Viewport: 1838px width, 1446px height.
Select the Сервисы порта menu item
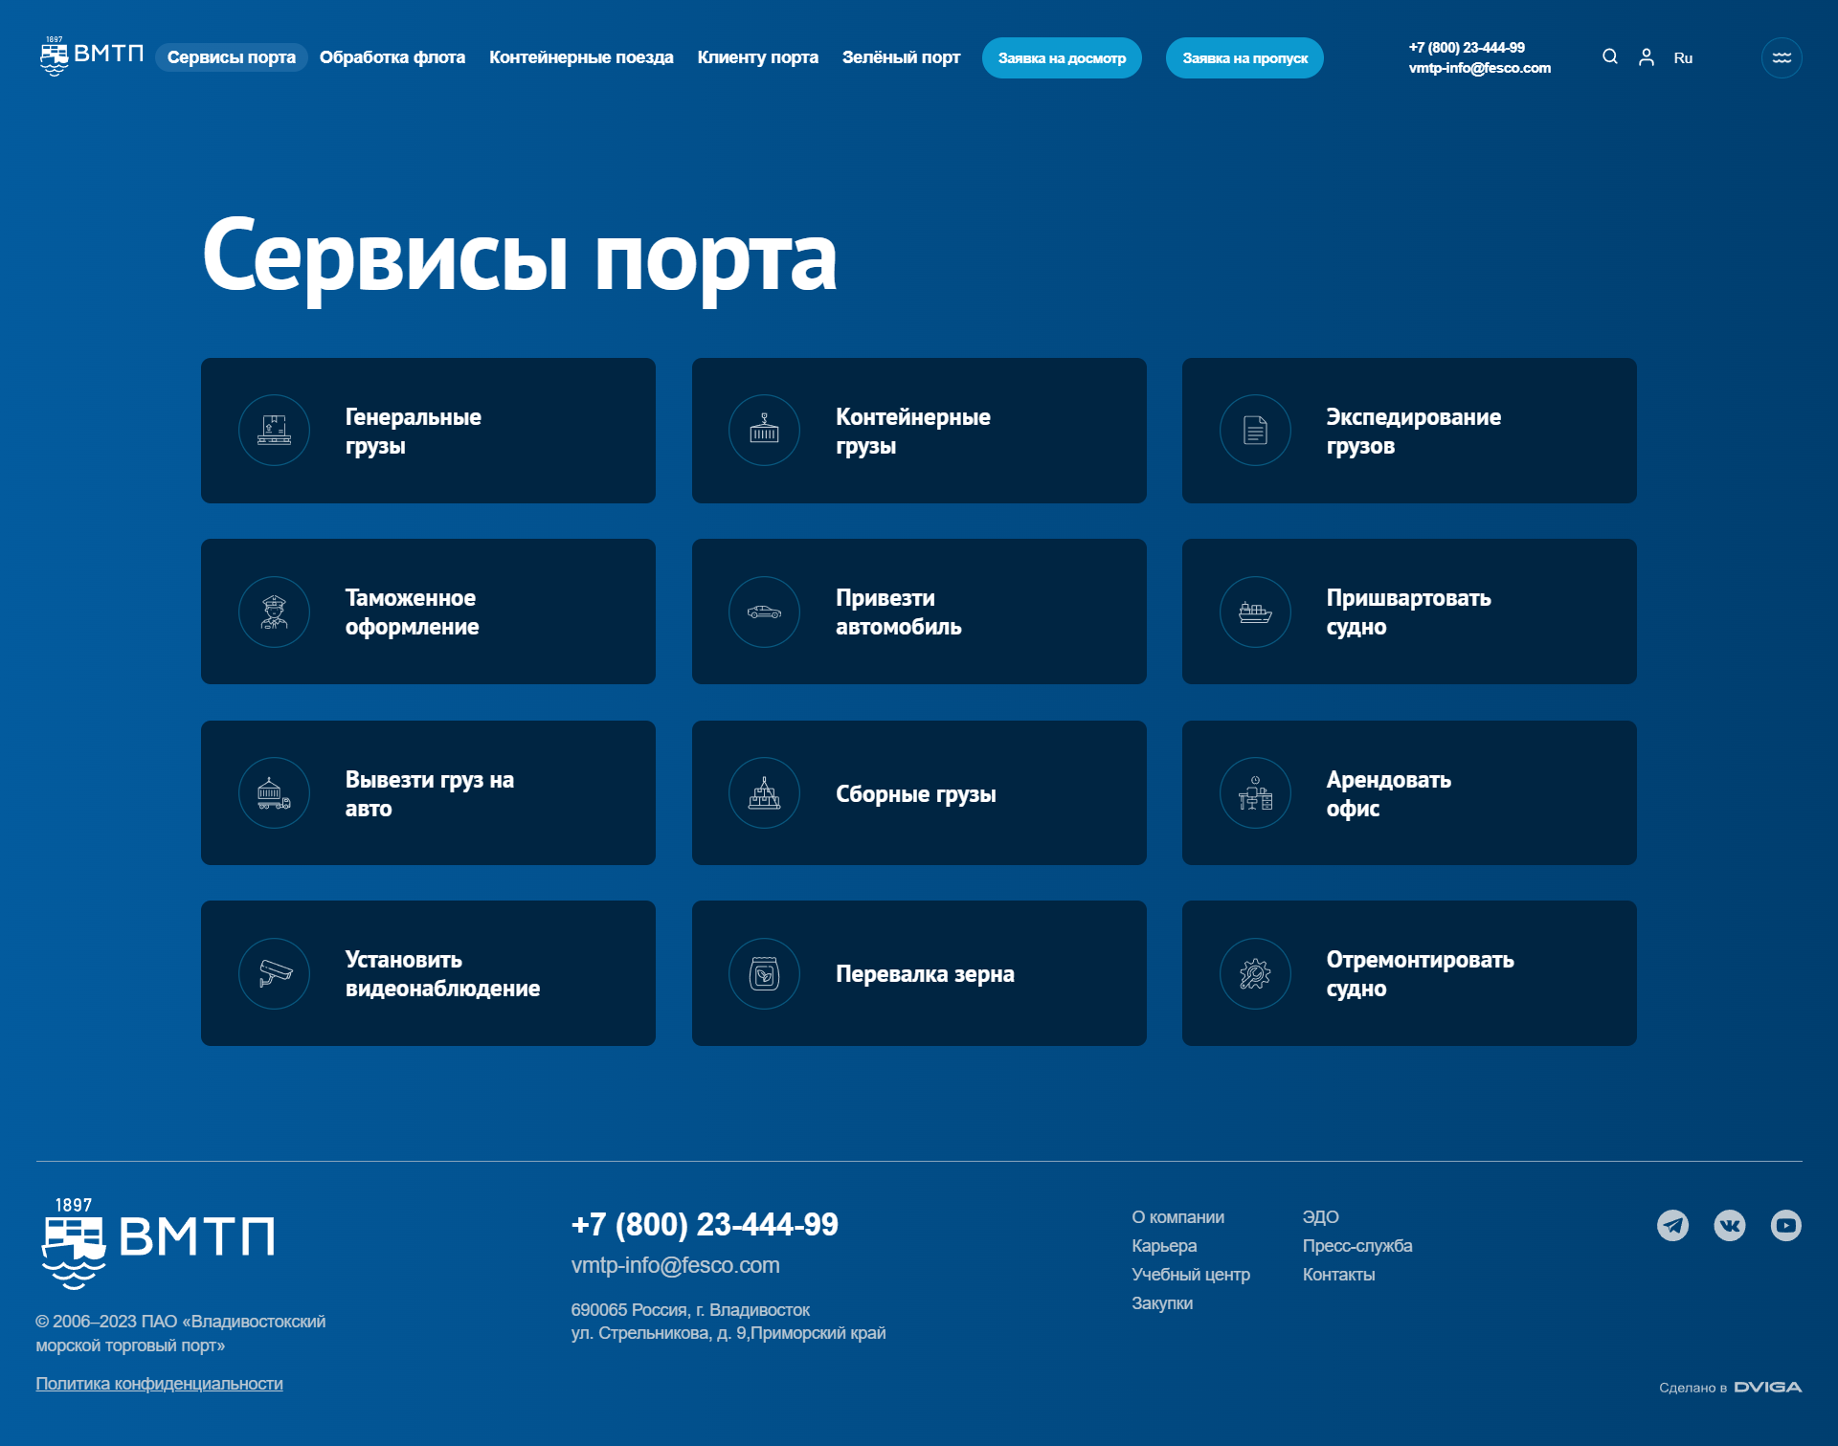232,57
